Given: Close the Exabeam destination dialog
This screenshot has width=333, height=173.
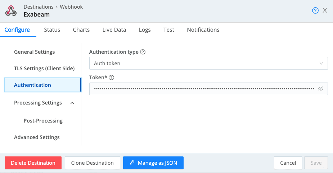Looking at the screenshot, I should click(325, 10).
